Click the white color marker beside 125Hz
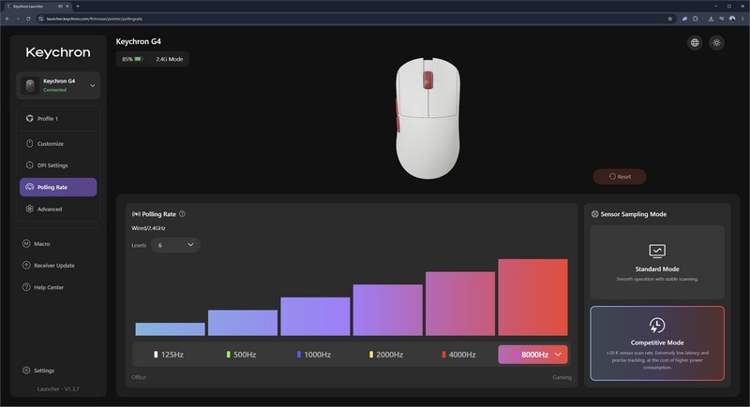Screen dimensions: 750x407 click(156, 355)
